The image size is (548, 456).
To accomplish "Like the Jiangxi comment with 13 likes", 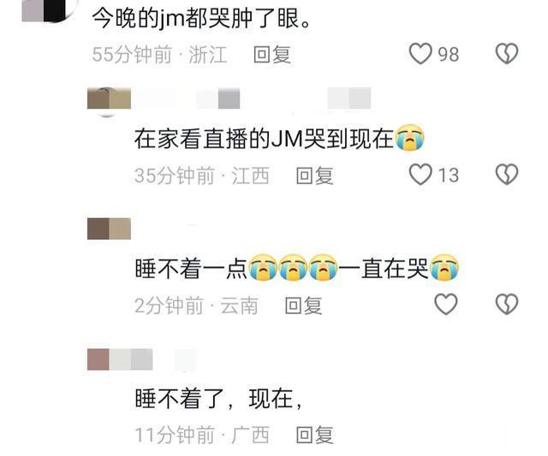I will pyautogui.click(x=420, y=175).
